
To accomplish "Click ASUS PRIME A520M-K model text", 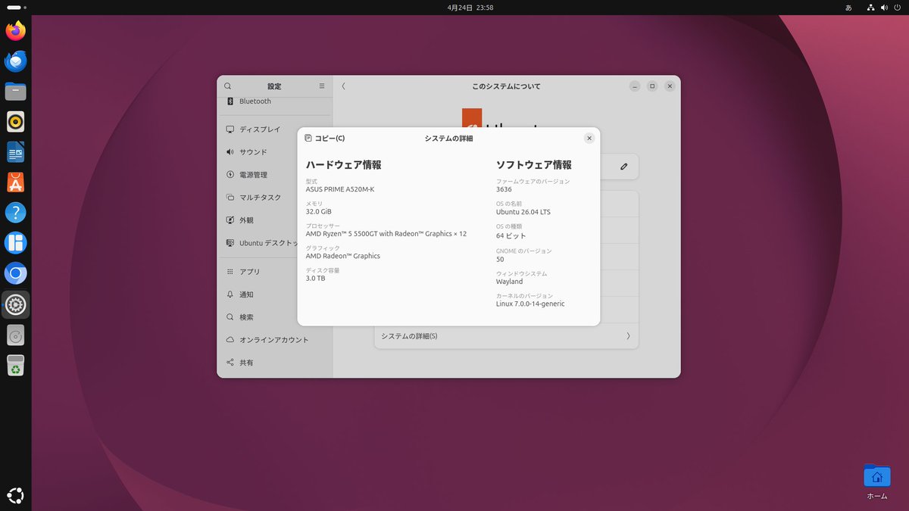I will [x=340, y=189].
